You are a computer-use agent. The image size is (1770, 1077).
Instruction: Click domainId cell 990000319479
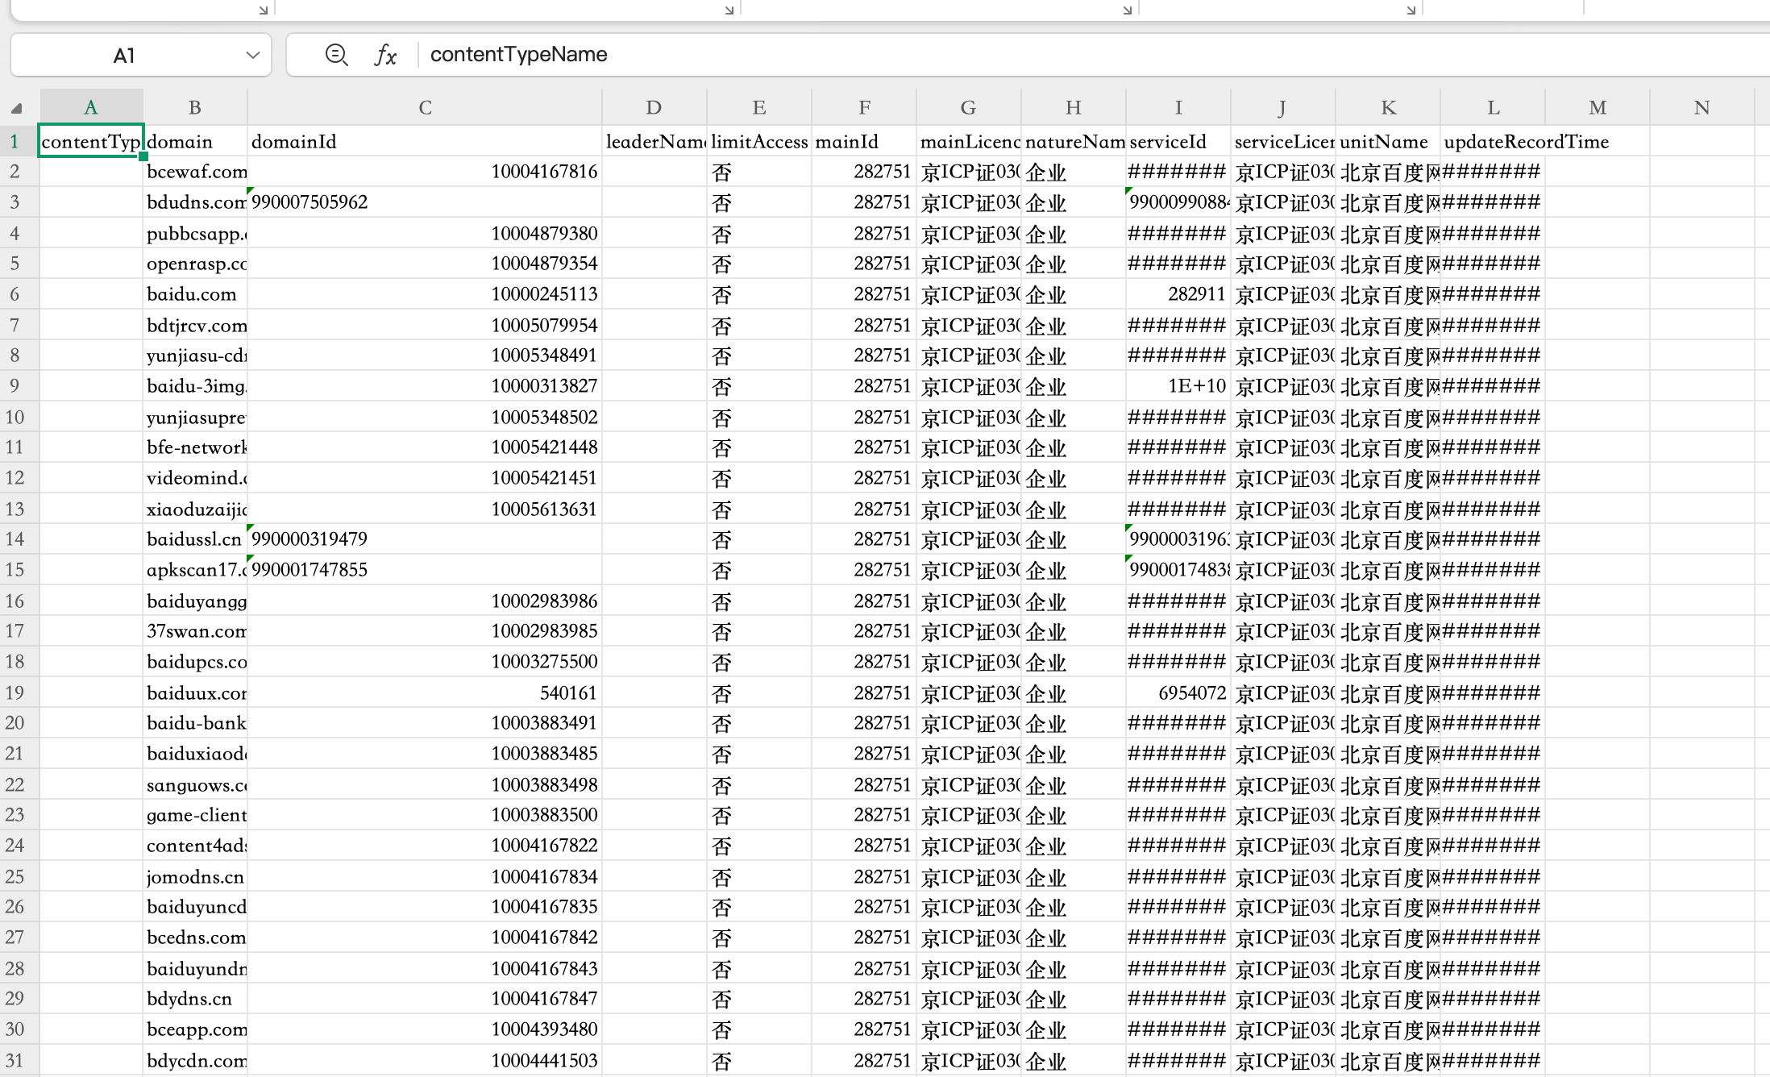pyautogui.click(x=425, y=539)
